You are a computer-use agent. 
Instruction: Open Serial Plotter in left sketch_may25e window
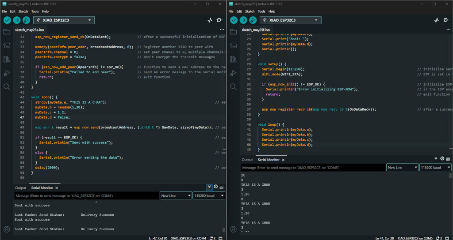[x=210, y=20]
